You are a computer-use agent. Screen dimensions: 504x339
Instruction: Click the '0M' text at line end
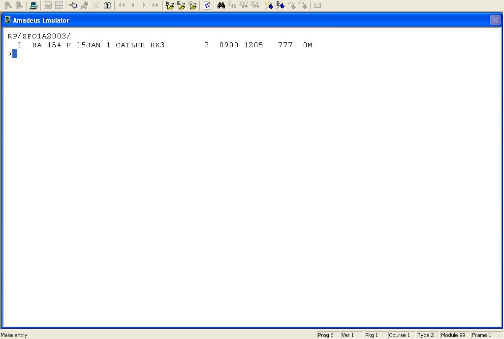coord(308,45)
